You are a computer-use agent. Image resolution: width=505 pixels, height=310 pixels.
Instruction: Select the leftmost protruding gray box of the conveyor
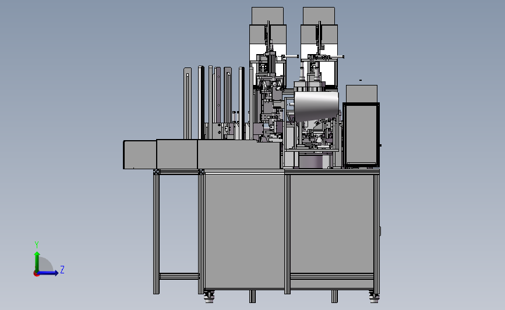point(140,155)
